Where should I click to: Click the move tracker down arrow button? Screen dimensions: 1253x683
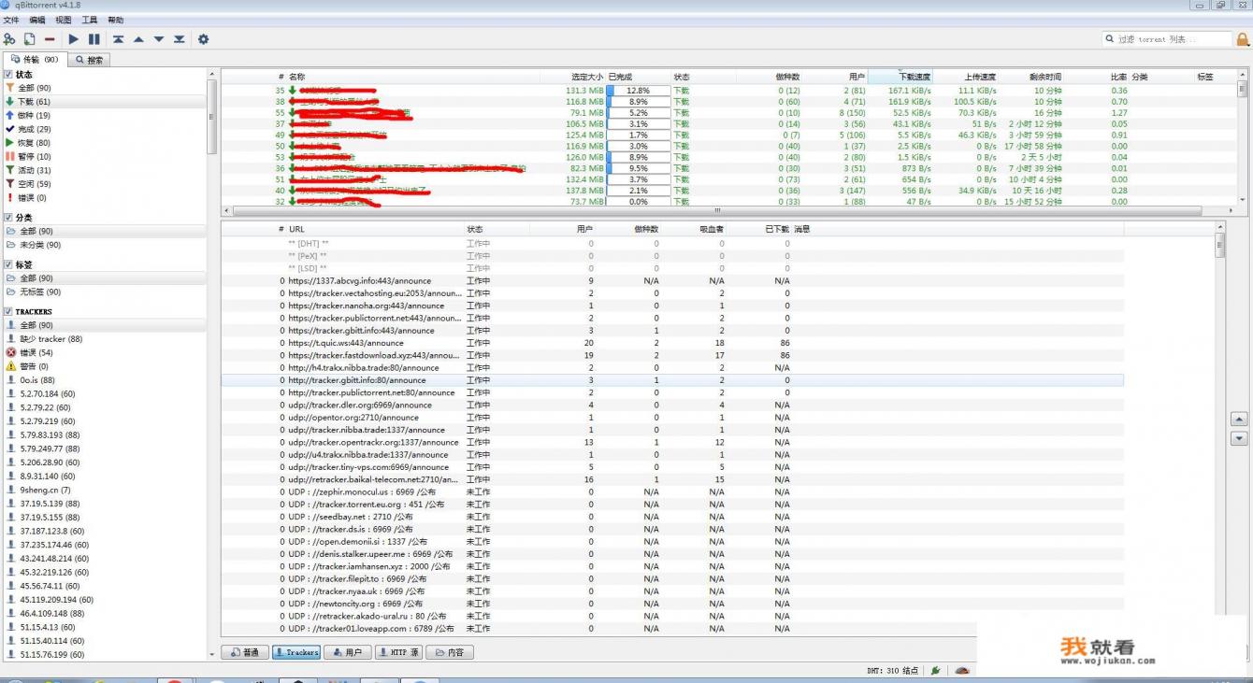pyautogui.click(x=1239, y=438)
